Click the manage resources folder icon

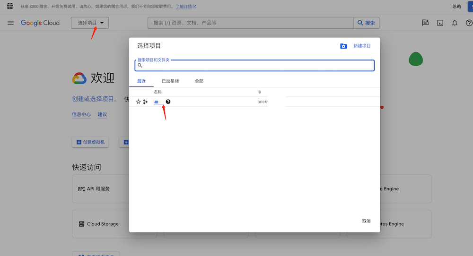pos(343,46)
